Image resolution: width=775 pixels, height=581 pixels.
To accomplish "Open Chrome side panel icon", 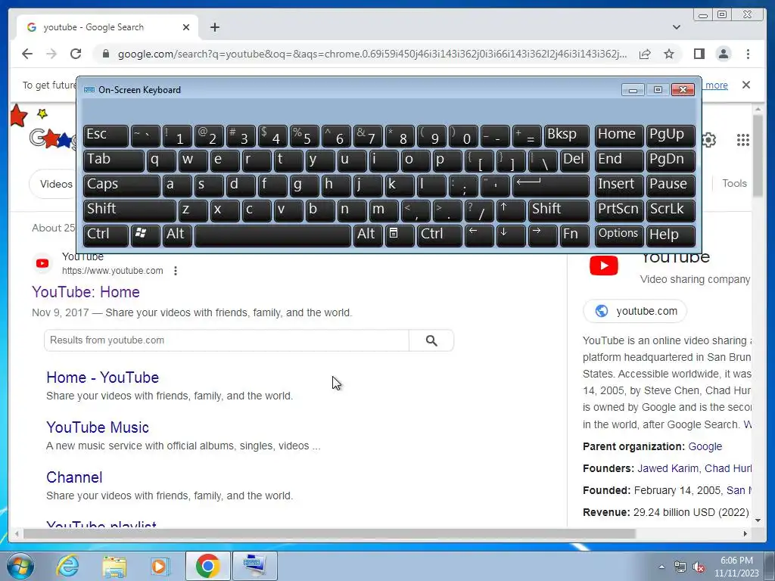I will pos(699,54).
